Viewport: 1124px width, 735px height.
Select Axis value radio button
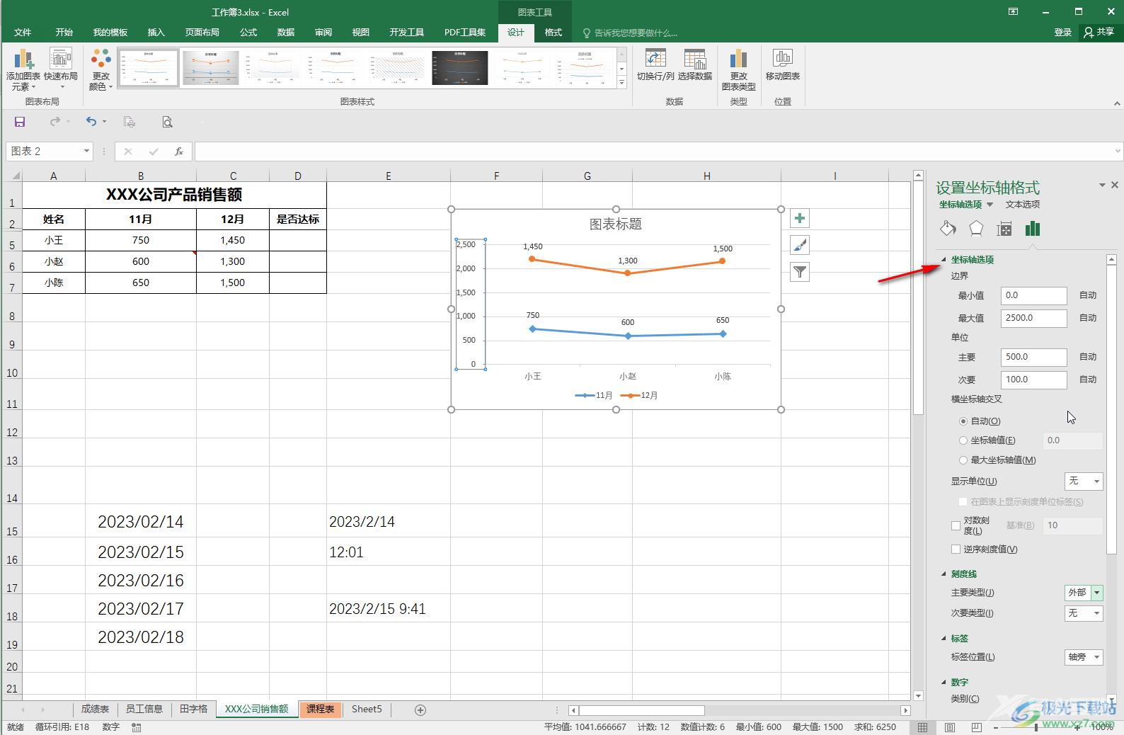click(x=963, y=440)
